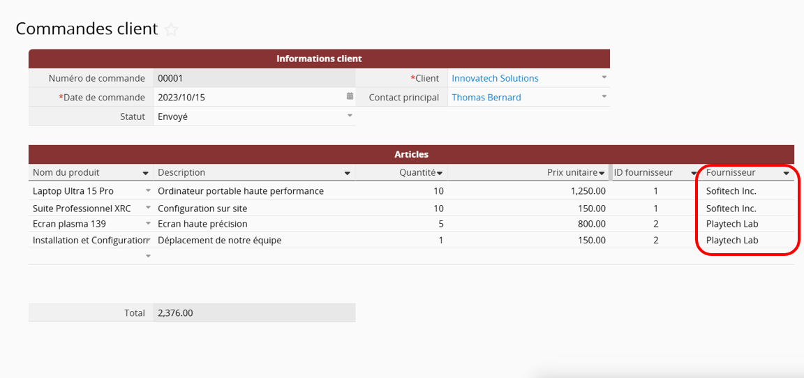Click the favorite star next to Commandes client
The height and width of the screenshot is (378, 804).
coord(172,29)
